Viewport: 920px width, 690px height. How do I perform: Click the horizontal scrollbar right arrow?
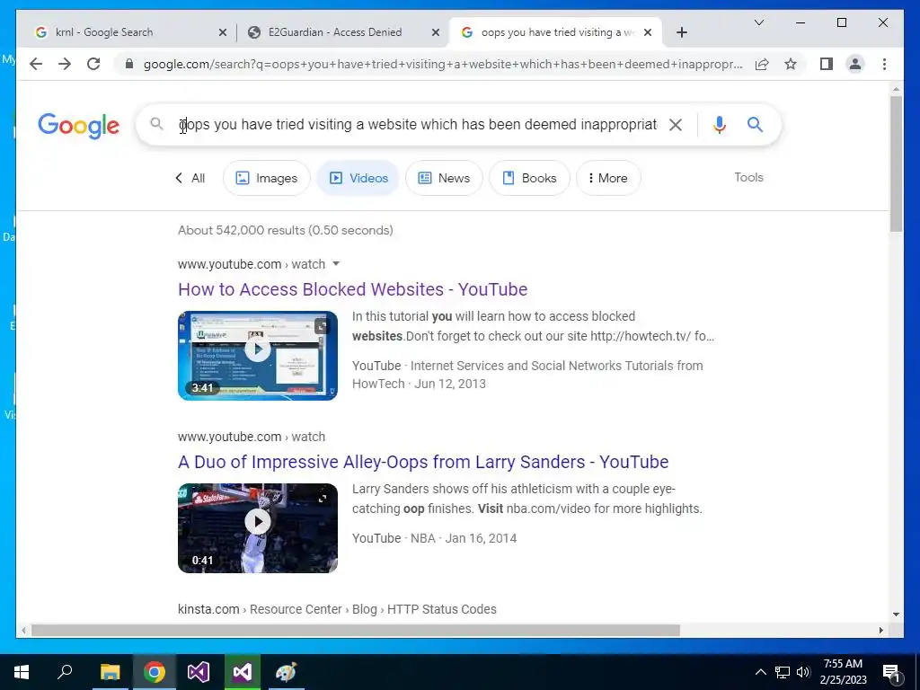tap(880, 630)
